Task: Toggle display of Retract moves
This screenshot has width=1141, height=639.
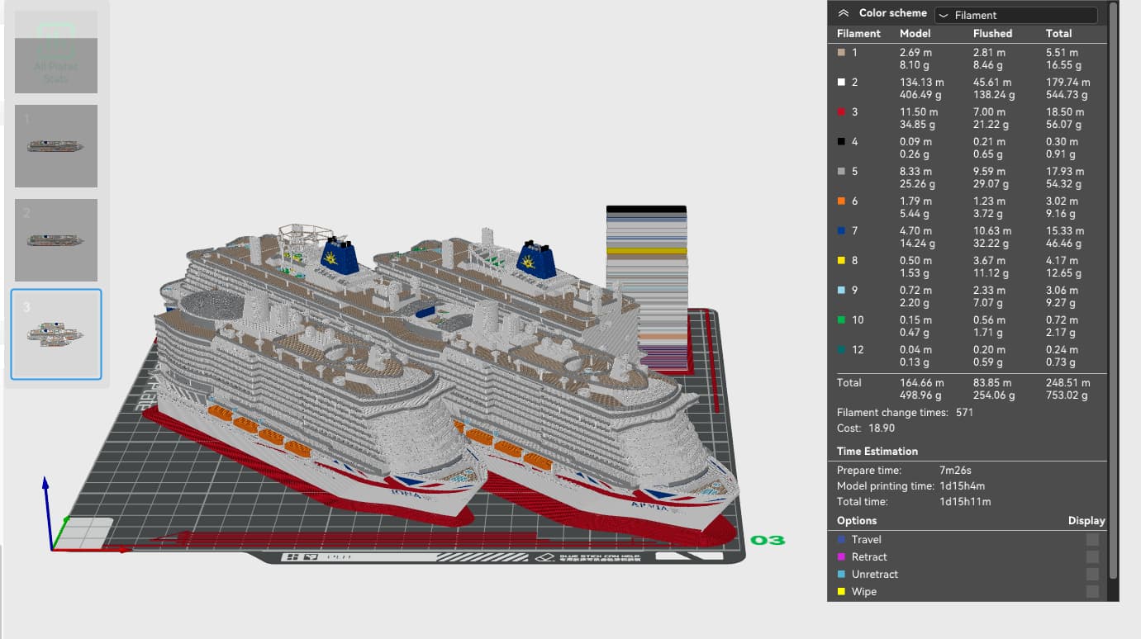Action: tap(1092, 556)
